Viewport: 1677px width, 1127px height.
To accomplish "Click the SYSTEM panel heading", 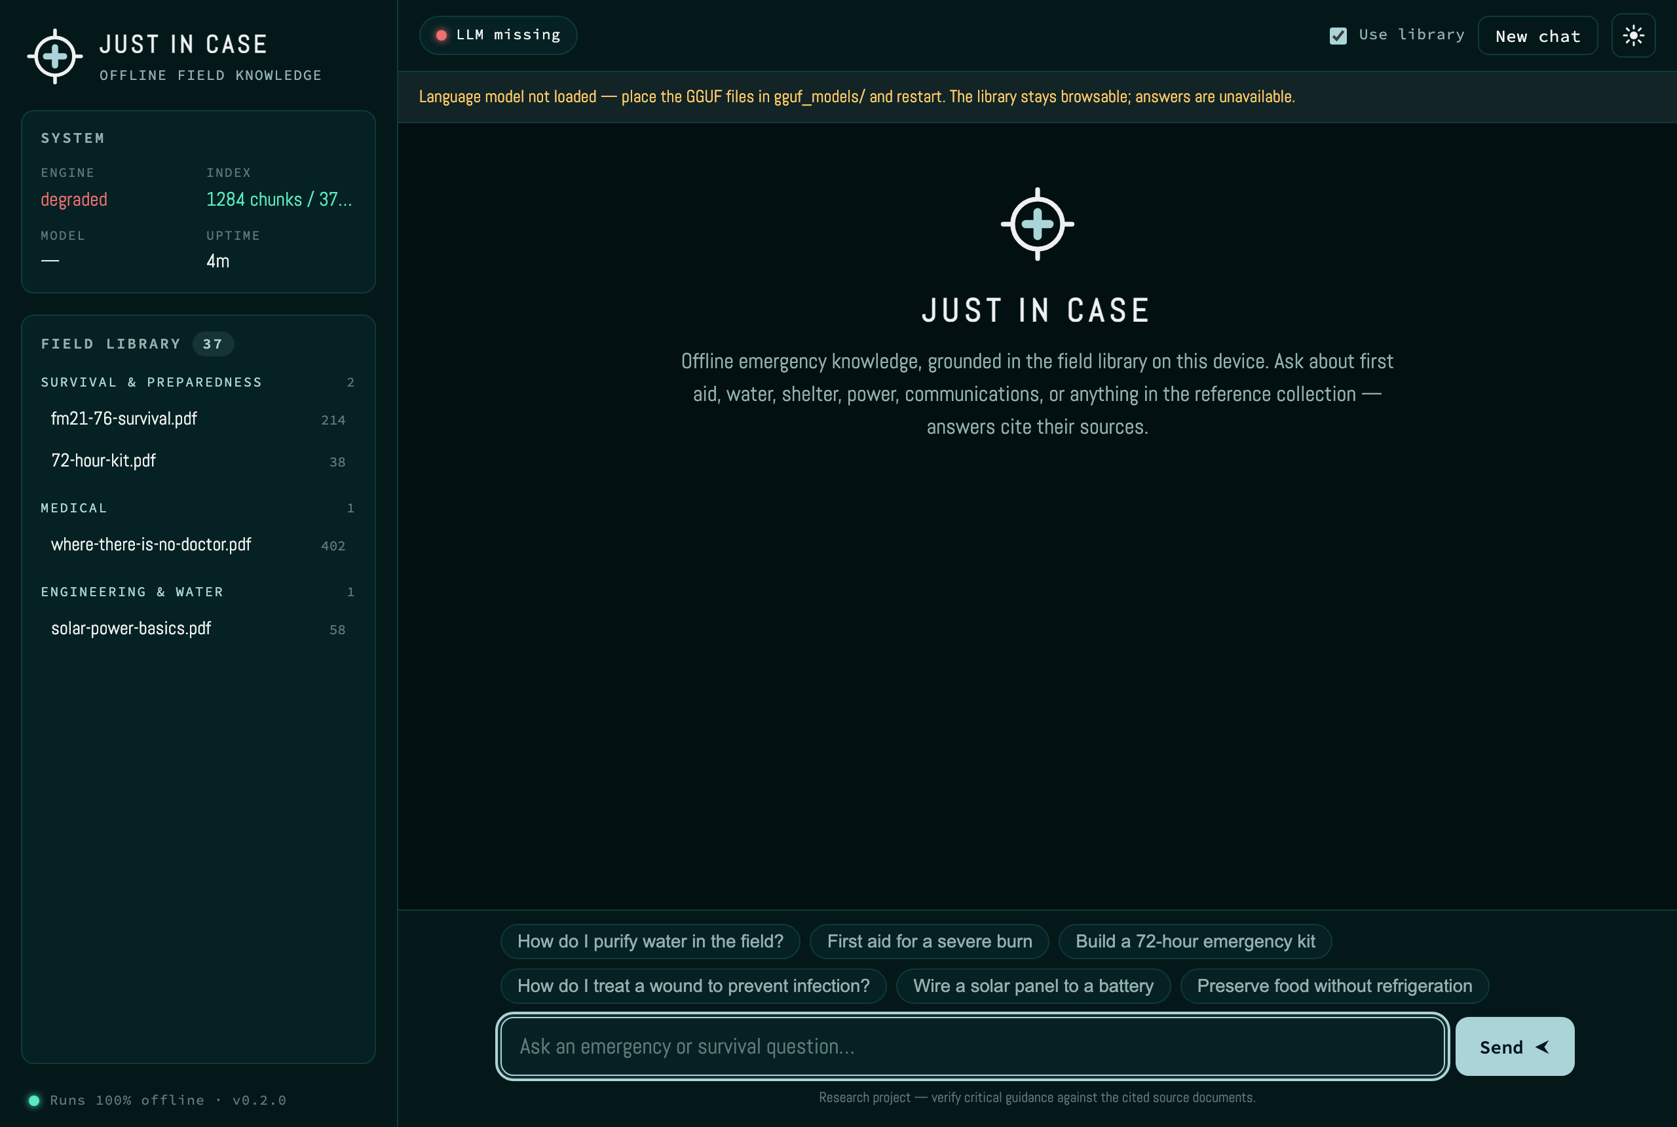I will tap(73, 138).
